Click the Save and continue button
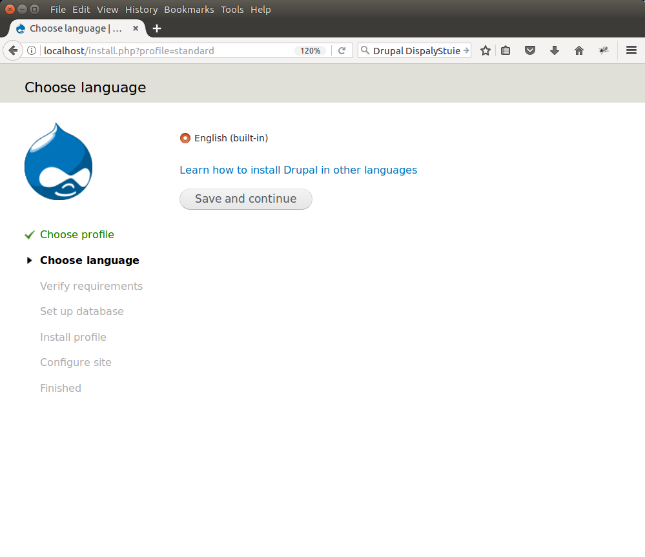 click(x=245, y=199)
